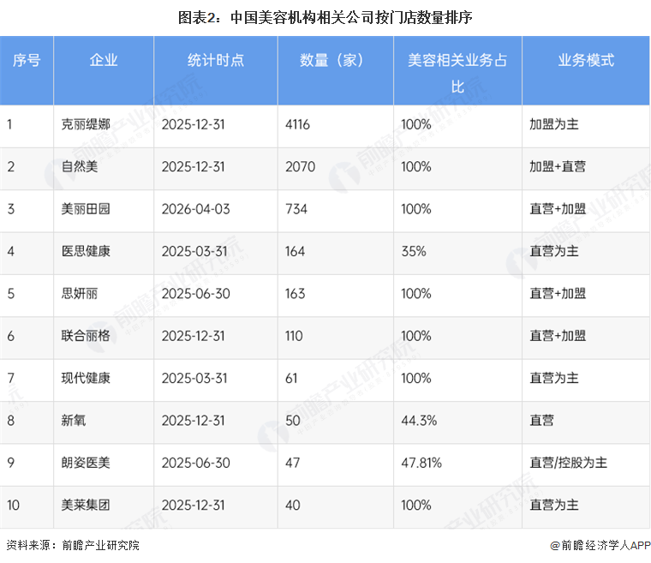Click rank number 10 in 美莱集团 row
This screenshot has width=651, height=563.
tap(14, 506)
